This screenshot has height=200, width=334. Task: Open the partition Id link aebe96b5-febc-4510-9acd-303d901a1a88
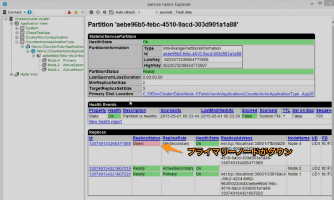point(202,54)
